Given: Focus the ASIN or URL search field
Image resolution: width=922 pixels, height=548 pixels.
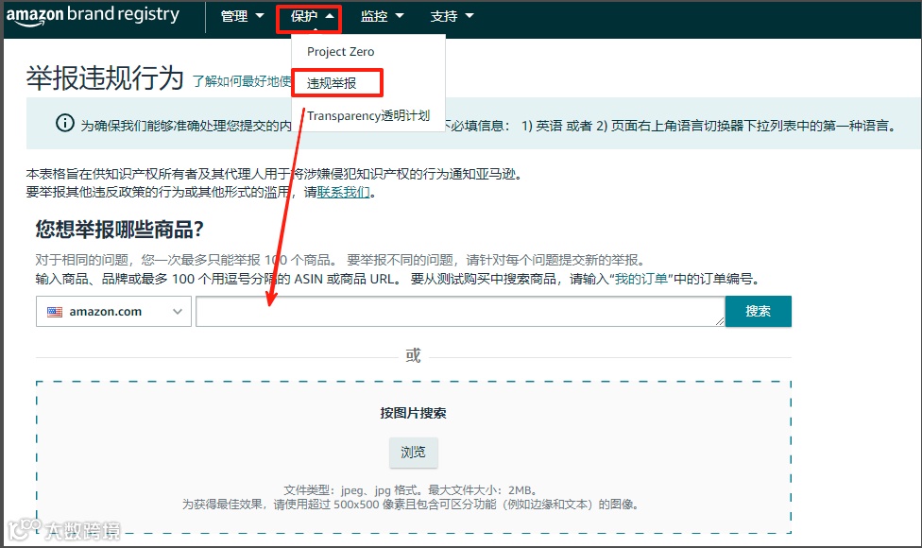Looking at the screenshot, I should [x=460, y=311].
